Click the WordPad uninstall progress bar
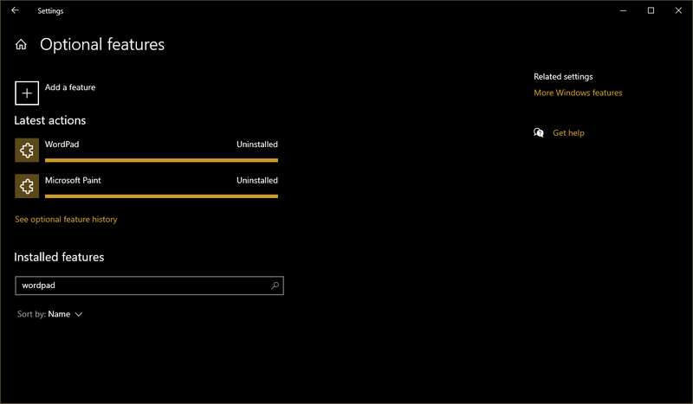 pyautogui.click(x=161, y=160)
